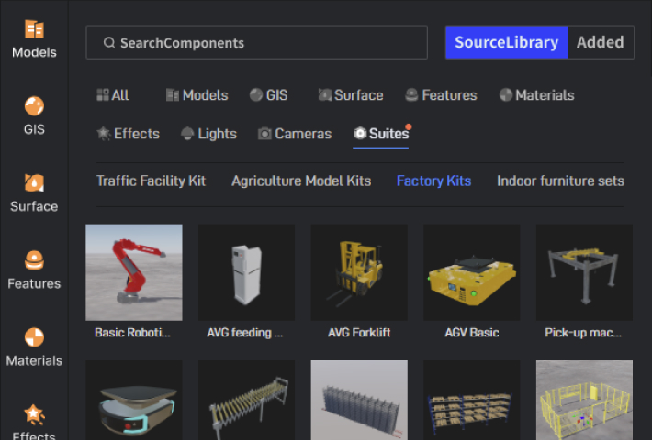Image resolution: width=652 pixels, height=440 pixels.
Task: Select the roller conveyor thumbnail
Action: 247,401
